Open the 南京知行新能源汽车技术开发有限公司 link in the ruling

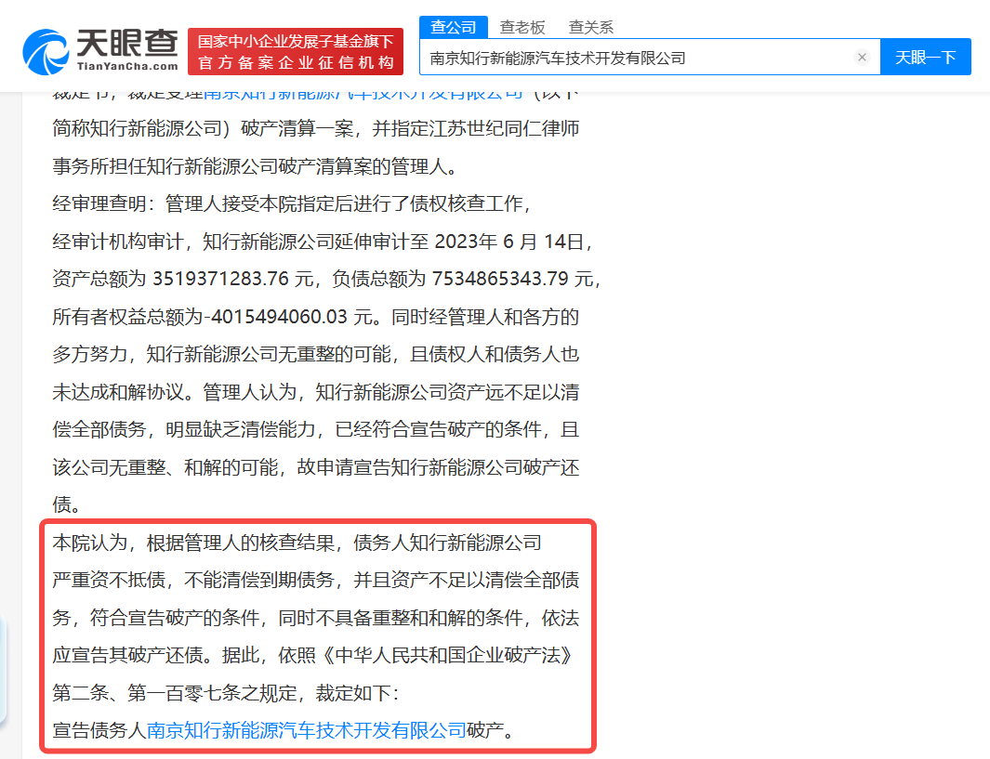pyautogui.click(x=306, y=730)
